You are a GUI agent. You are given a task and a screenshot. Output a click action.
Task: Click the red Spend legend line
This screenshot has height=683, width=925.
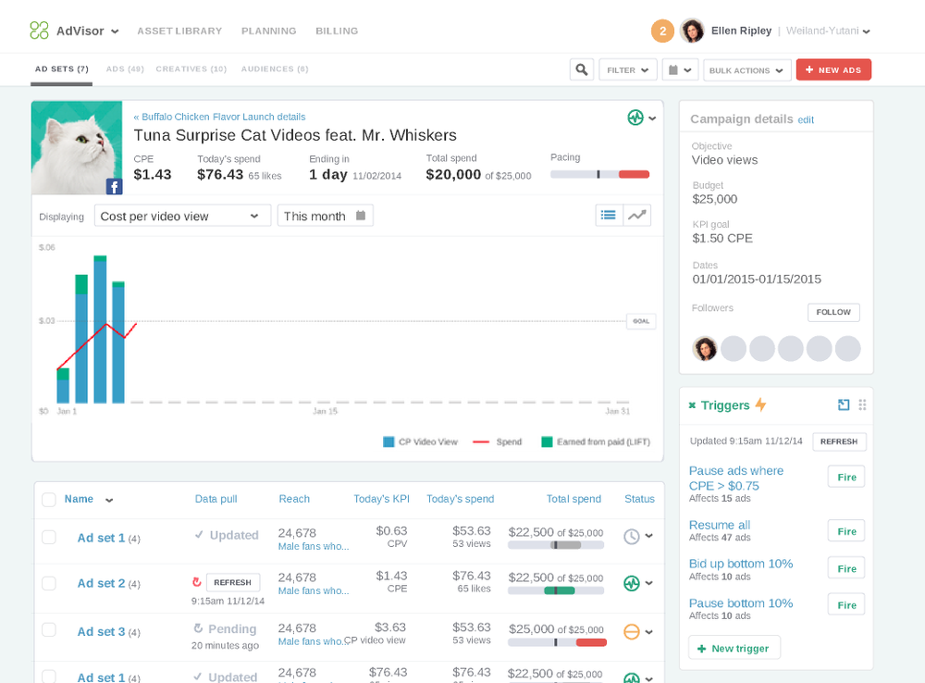[x=481, y=441]
